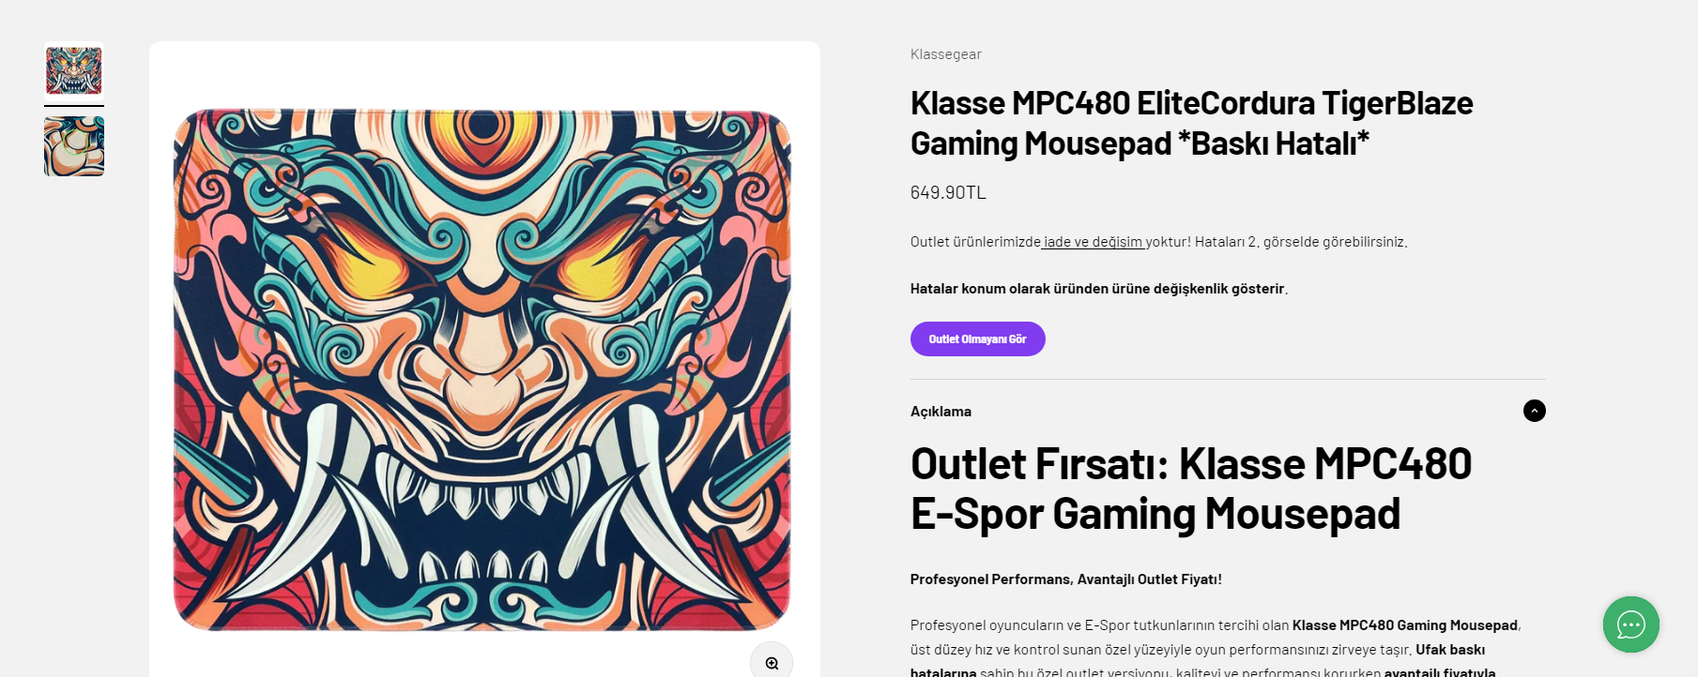Viewport: 1698px width, 677px height.
Task: Click the 'Hatalar konum olarak' bold notice
Action: coord(1098,289)
